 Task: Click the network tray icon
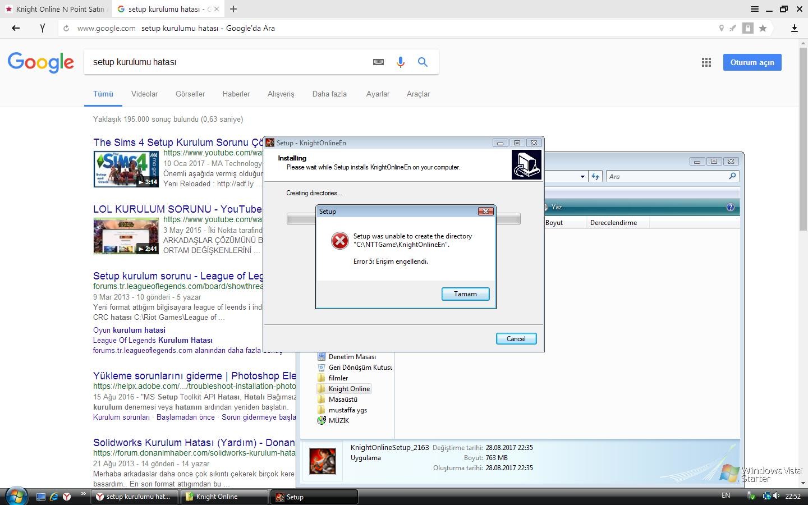pyautogui.click(x=766, y=496)
